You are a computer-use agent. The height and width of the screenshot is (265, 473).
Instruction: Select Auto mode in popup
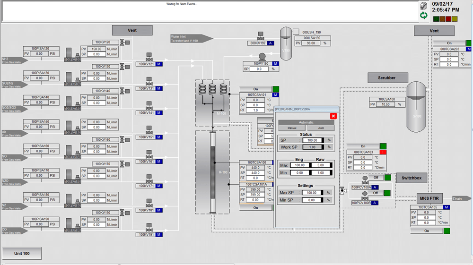tap(321, 128)
